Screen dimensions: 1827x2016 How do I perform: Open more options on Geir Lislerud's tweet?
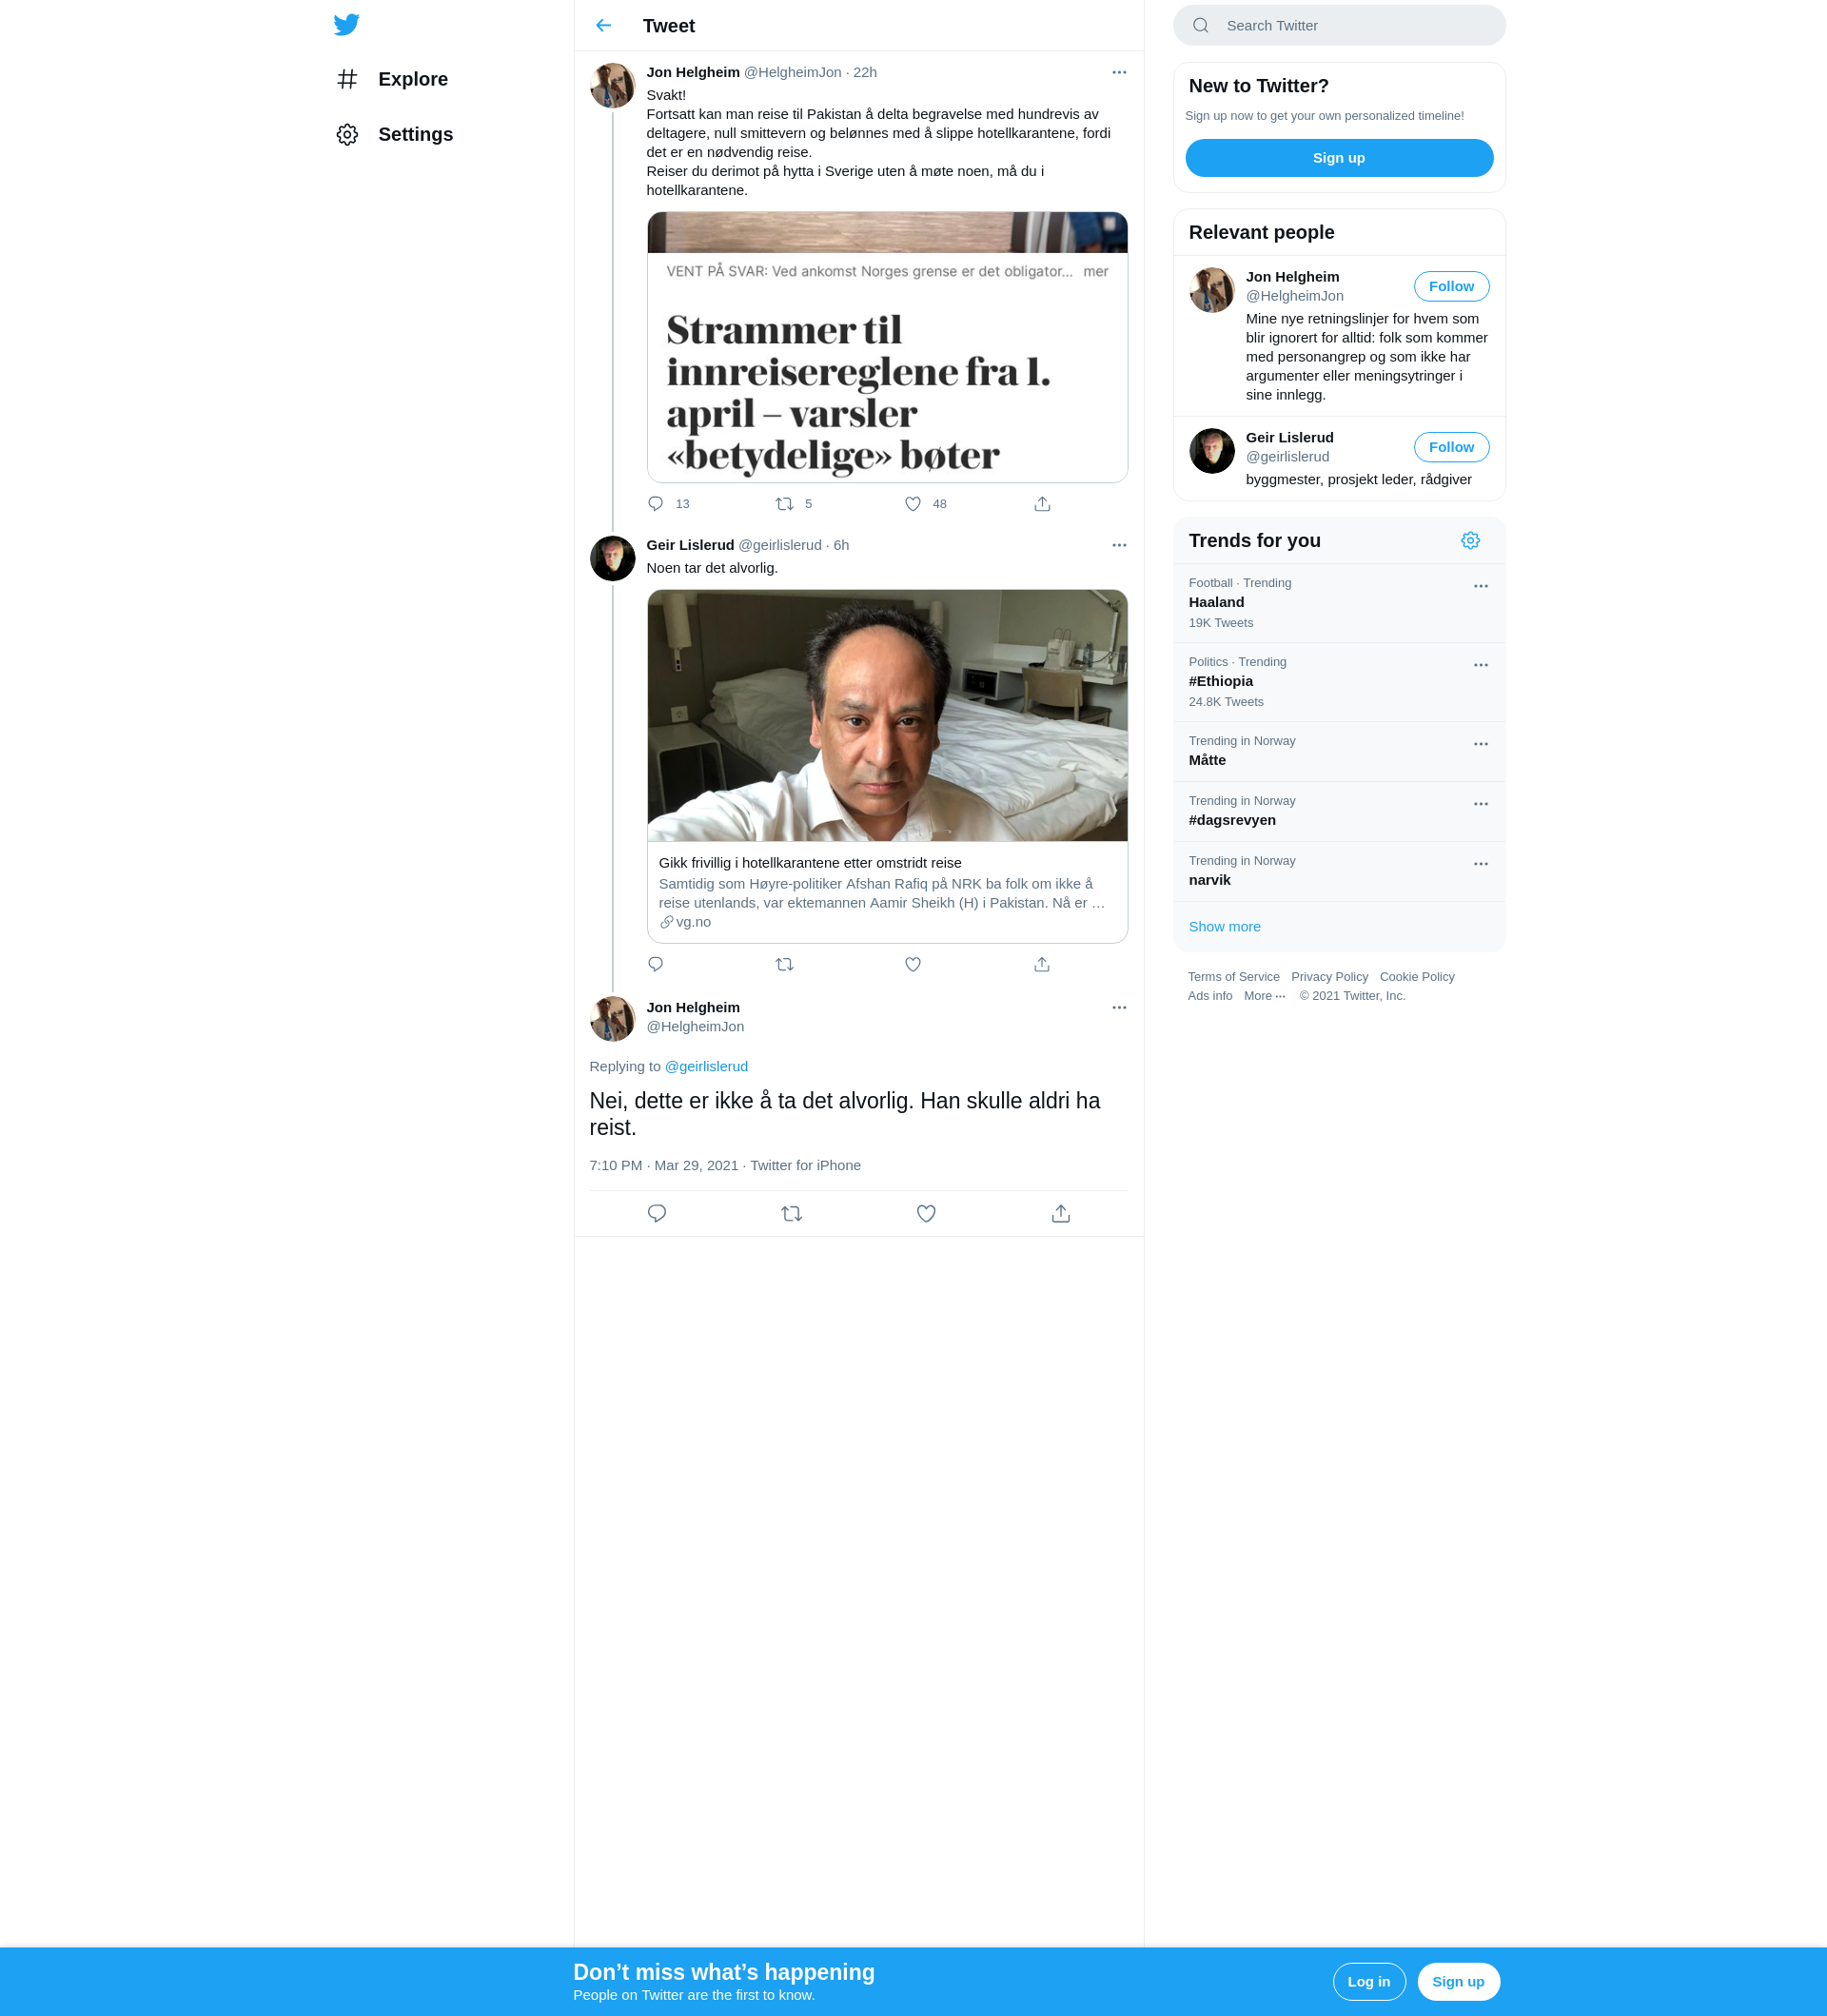[1119, 545]
